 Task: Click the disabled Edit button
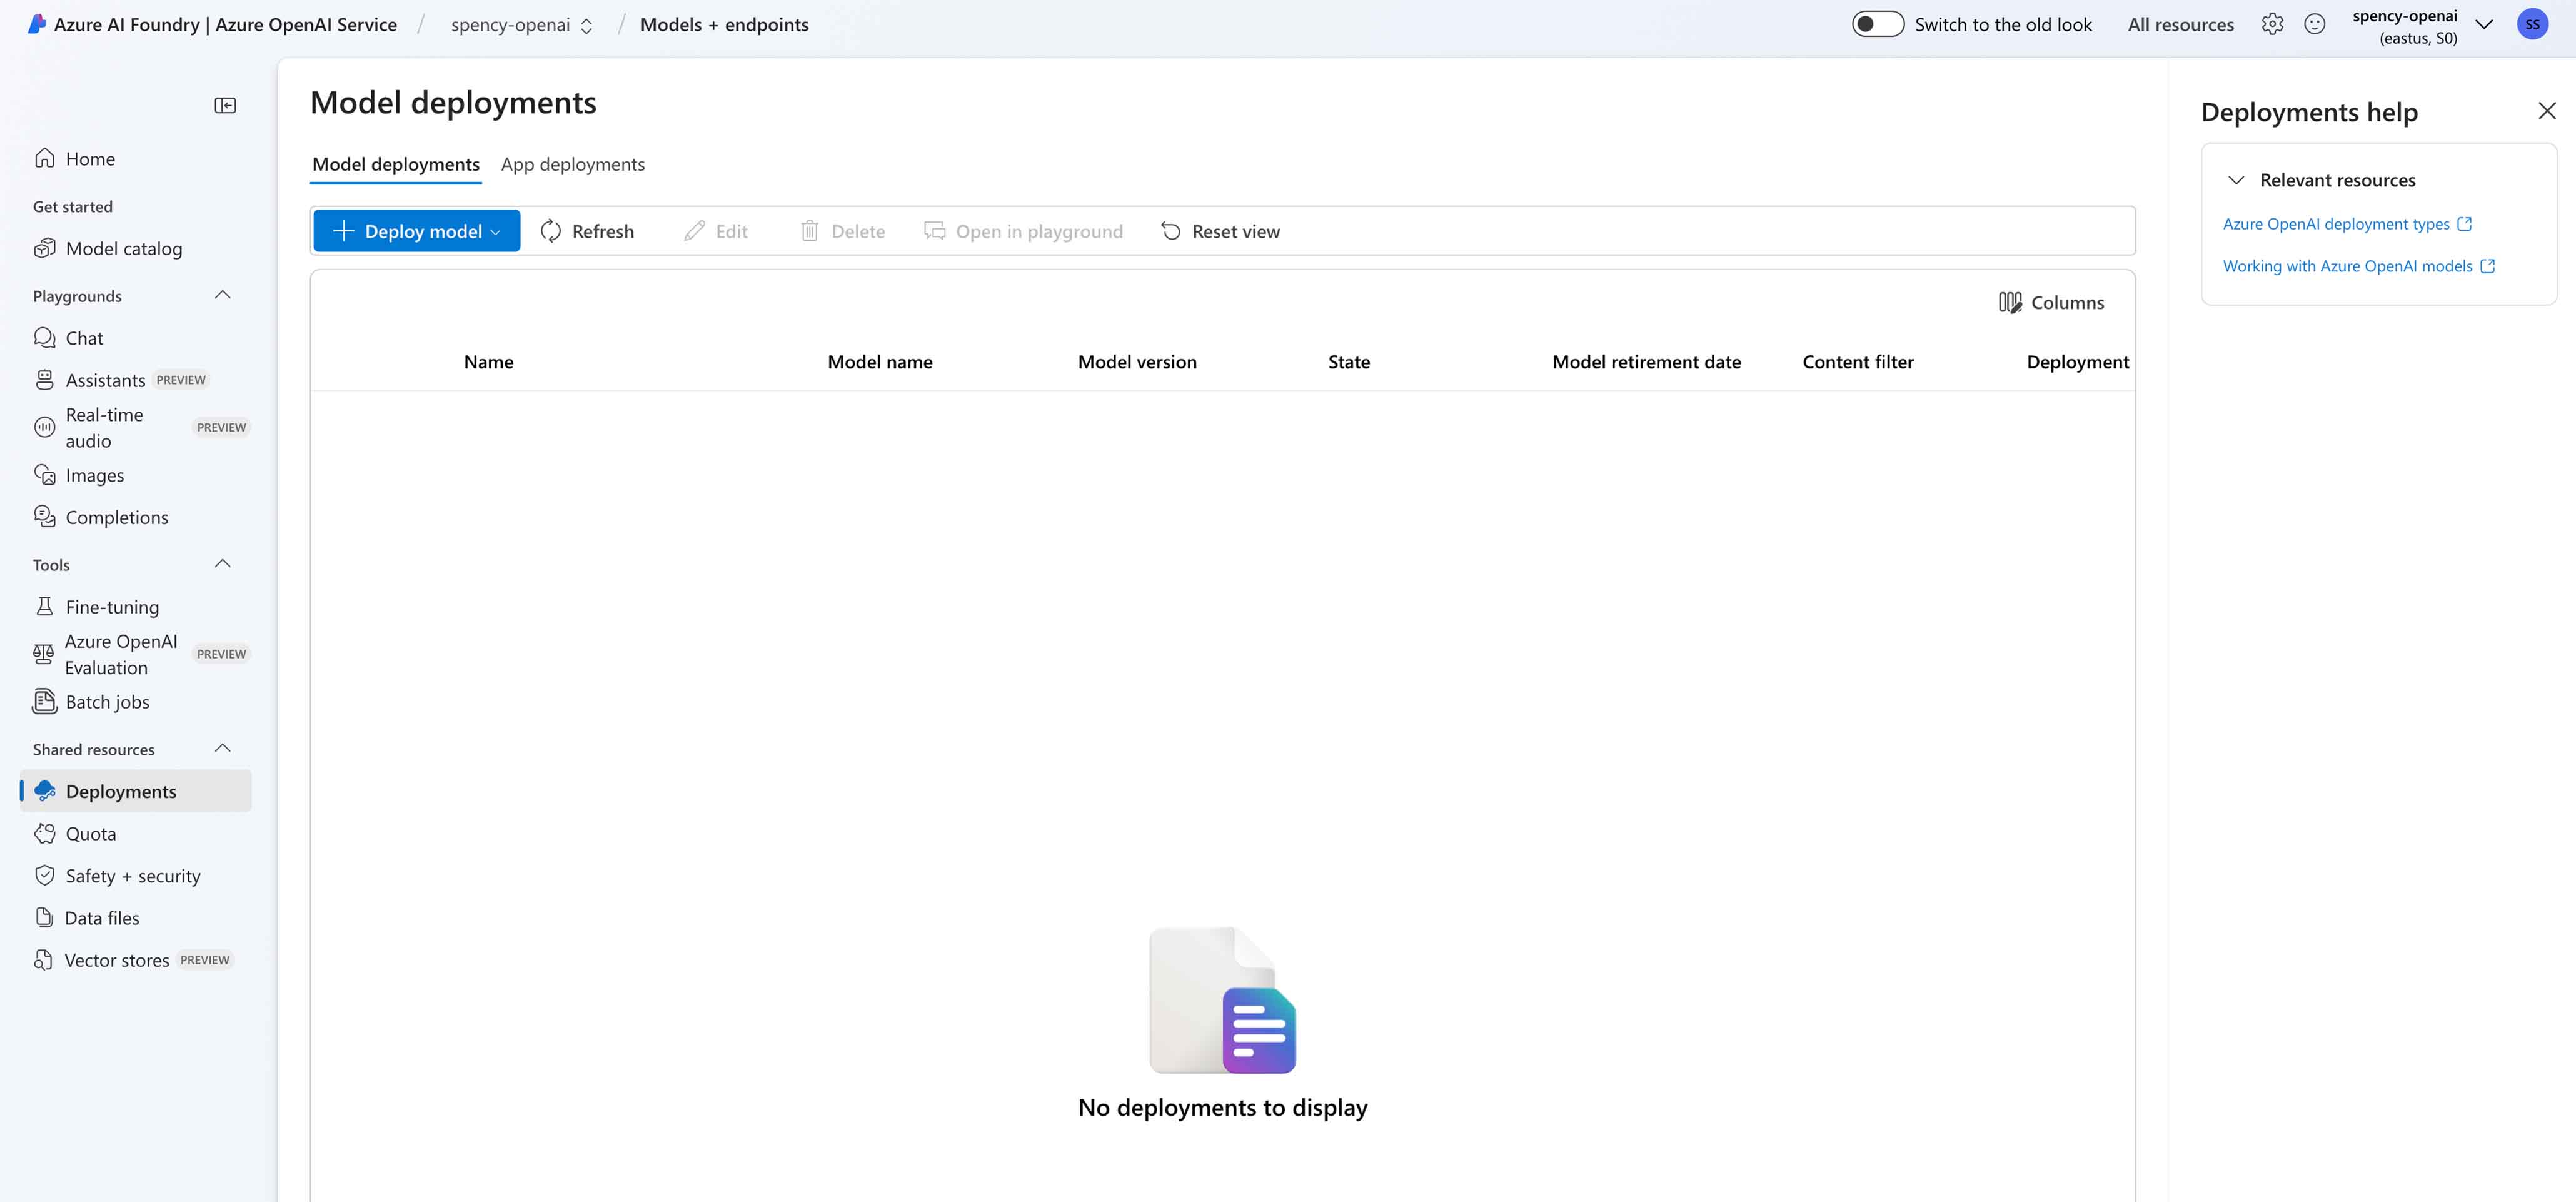click(x=715, y=231)
